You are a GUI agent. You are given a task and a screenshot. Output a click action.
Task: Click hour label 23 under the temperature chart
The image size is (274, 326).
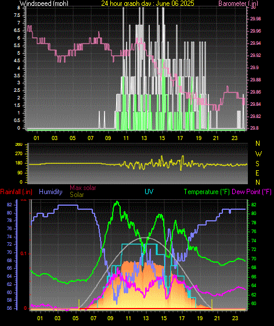[235, 318]
